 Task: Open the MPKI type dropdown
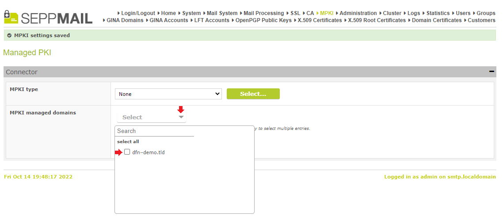pyautogui.click(x=168, y=94)
